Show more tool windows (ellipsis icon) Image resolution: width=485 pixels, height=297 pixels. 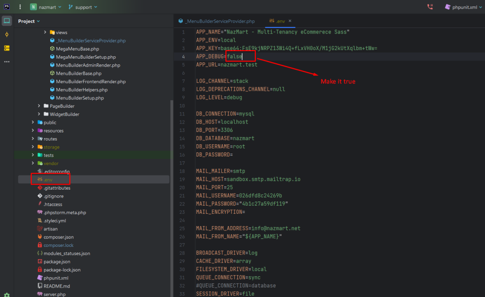7,62
